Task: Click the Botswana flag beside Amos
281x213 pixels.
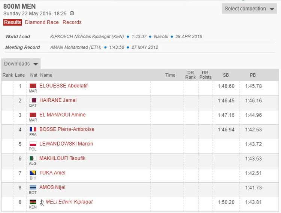Action: pyautogui.click(x=33, y=188)
